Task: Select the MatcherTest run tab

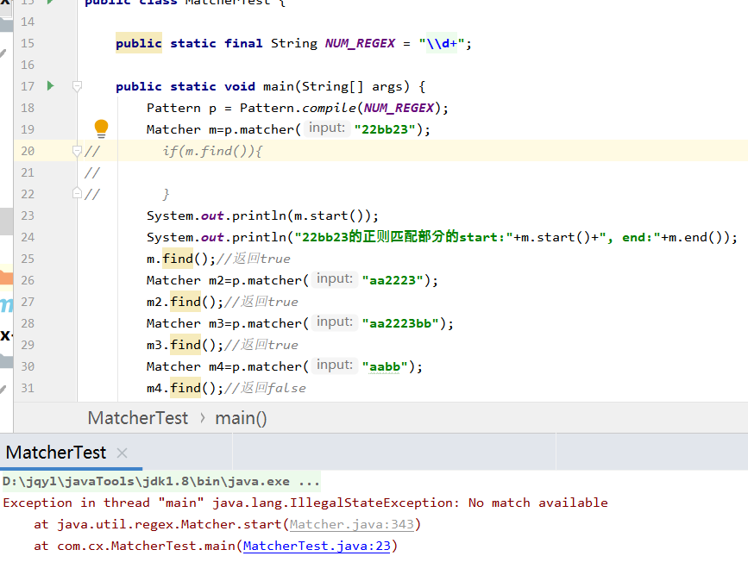Action: click(x=56, y=453)
